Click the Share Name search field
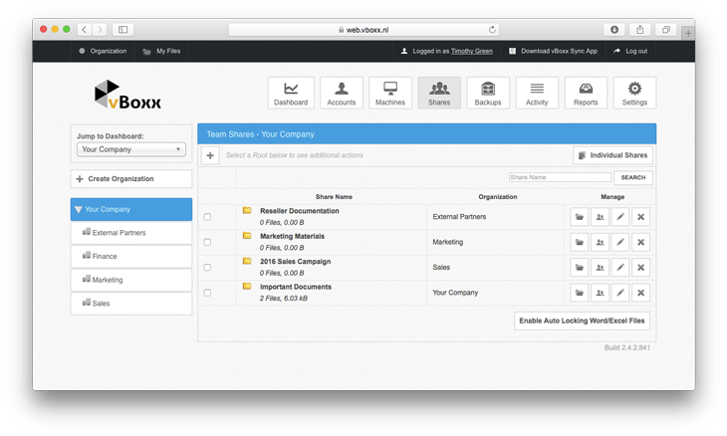The width and height of the screenshot is (727, 436). [x=559, y=178]
